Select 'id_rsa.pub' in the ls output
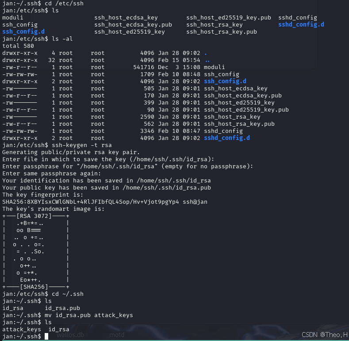The image size is (349, 341). click(x=62, y=308)
